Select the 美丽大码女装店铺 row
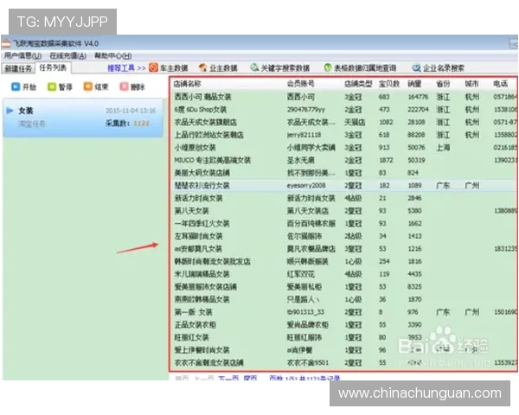Screen dimensions: 519x415 343,173
